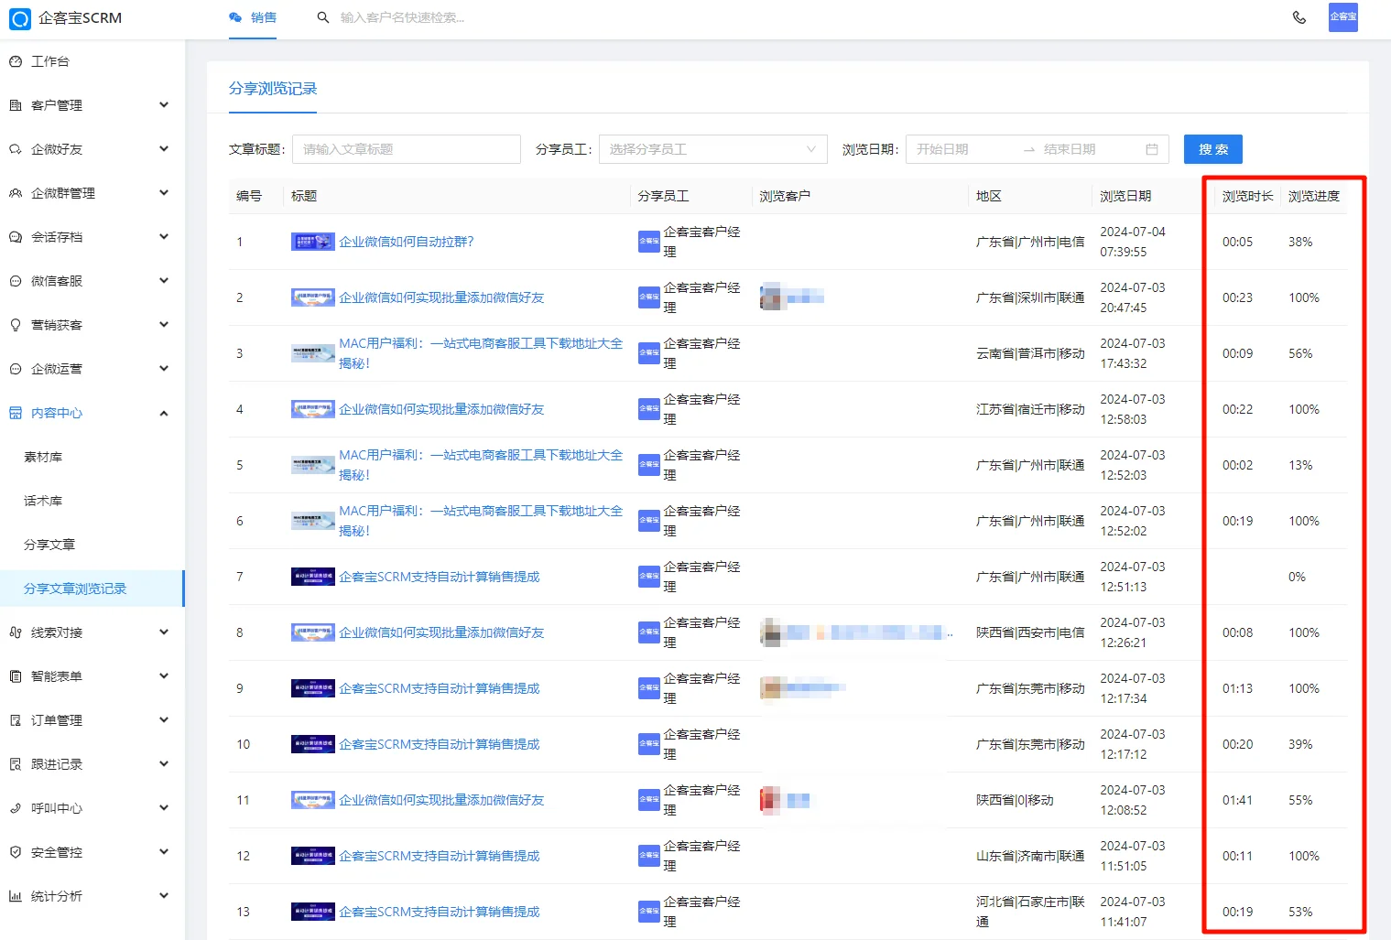This screenshot has width=1391, height=940.
Task: Expand the 线索对接 menu chevron
Action: click(164, 632)
